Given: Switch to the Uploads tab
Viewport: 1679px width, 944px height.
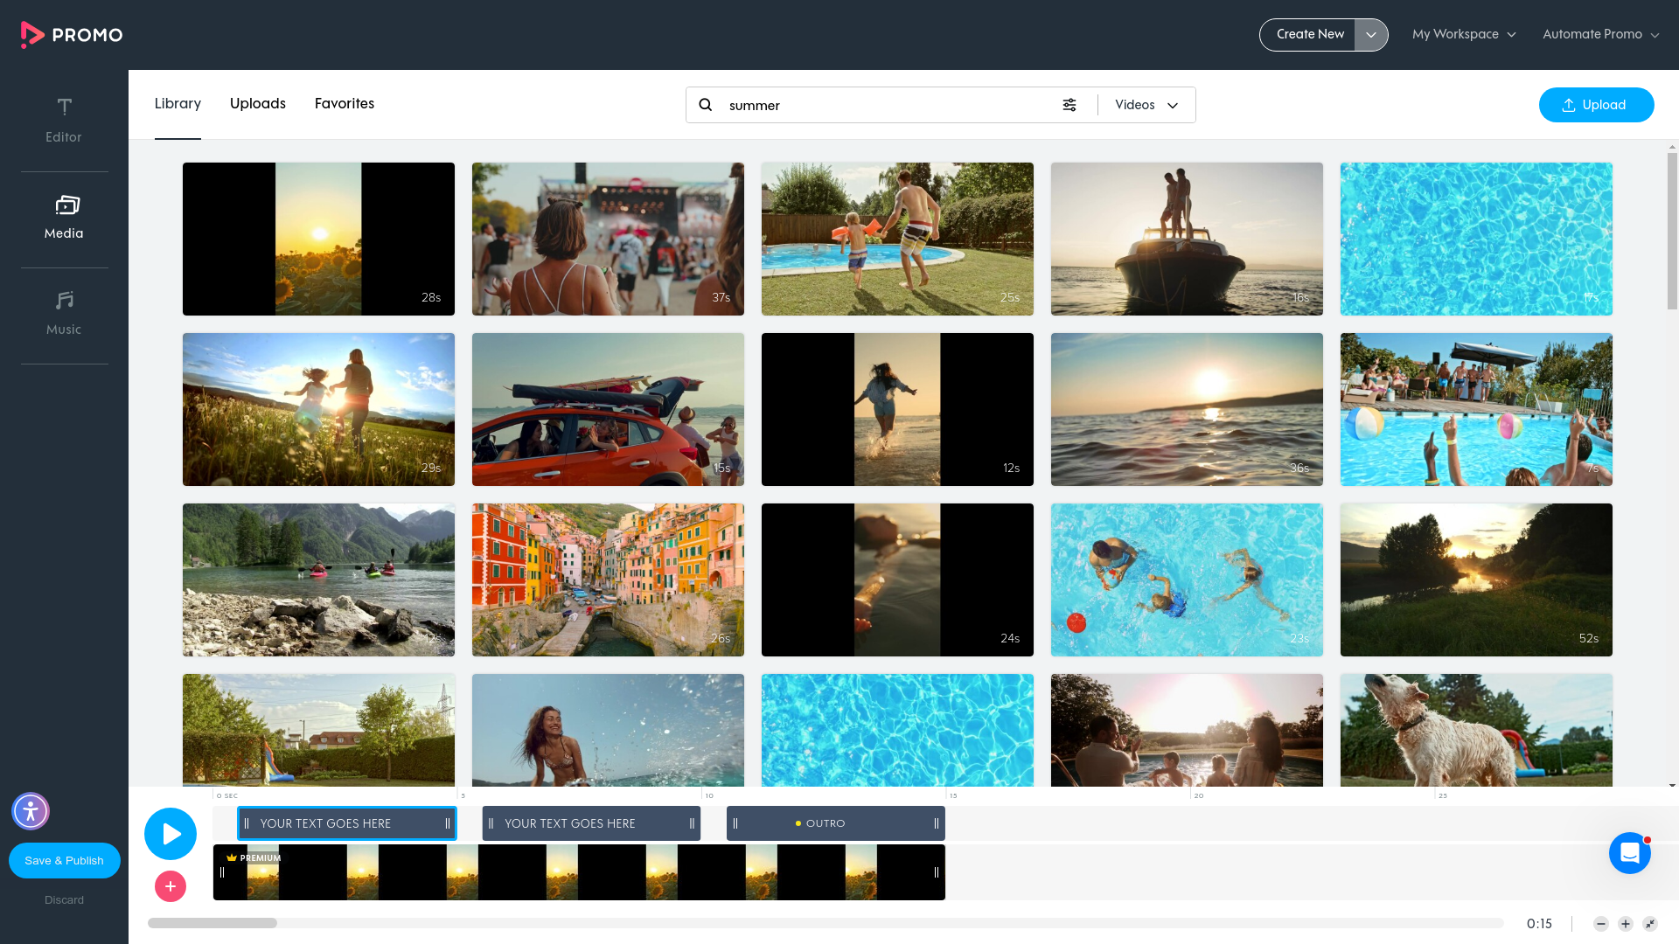Looking at the screenshot, I should coord(258,103).
